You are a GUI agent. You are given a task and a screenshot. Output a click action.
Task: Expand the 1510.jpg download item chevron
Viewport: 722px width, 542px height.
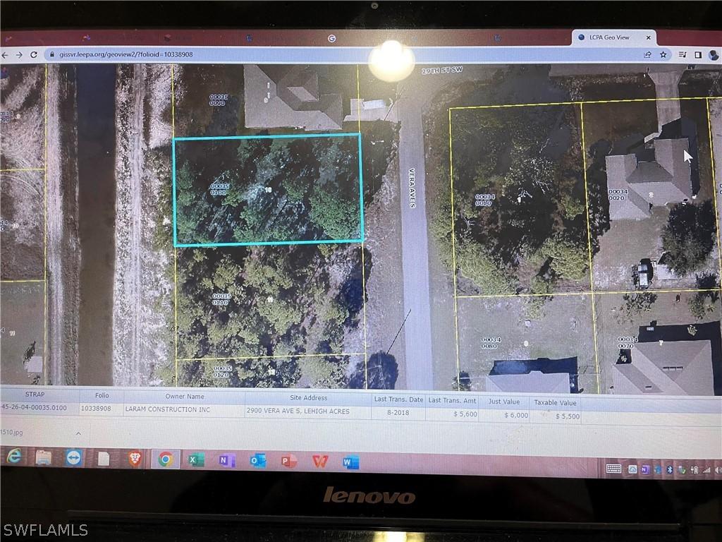coord(78,433)
